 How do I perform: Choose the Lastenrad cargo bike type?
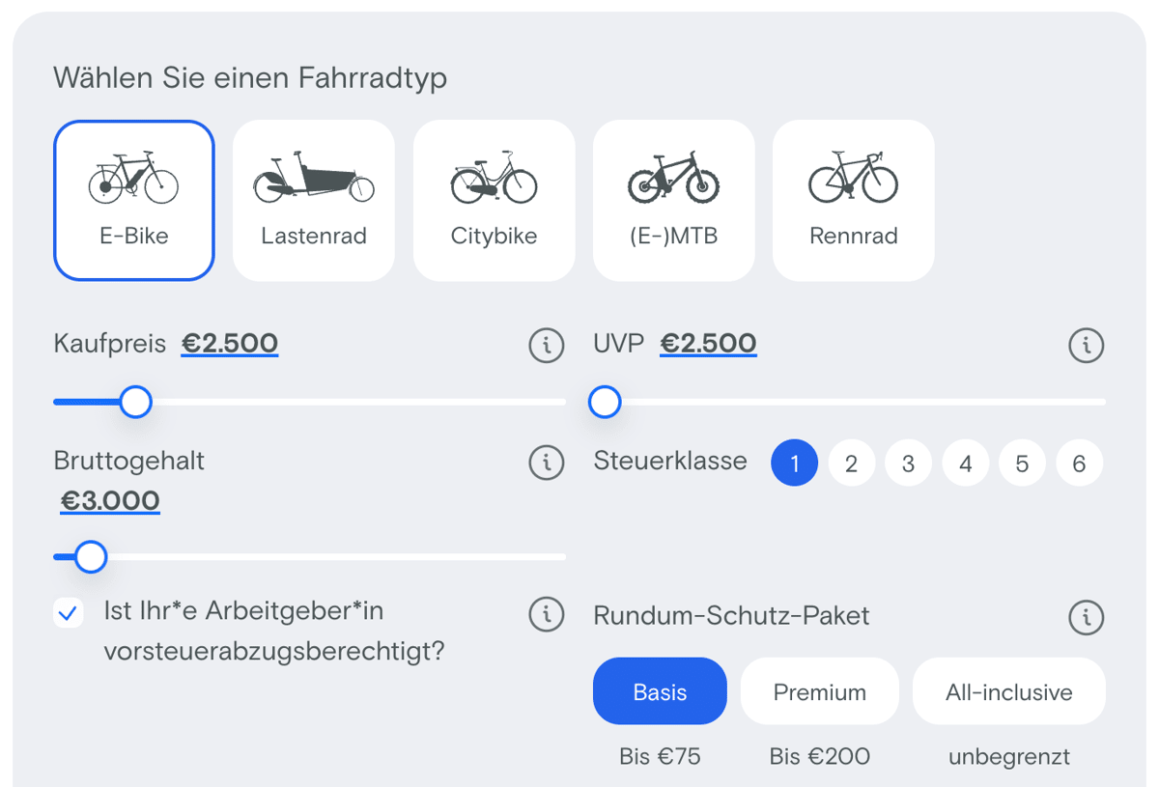click(313, 199)
